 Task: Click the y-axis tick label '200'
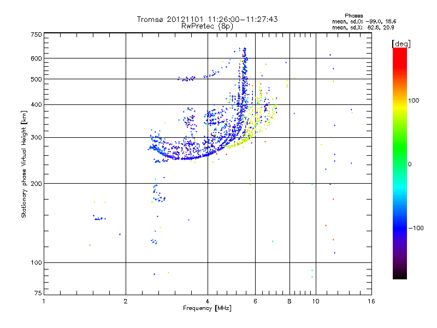tap(36, 184)
